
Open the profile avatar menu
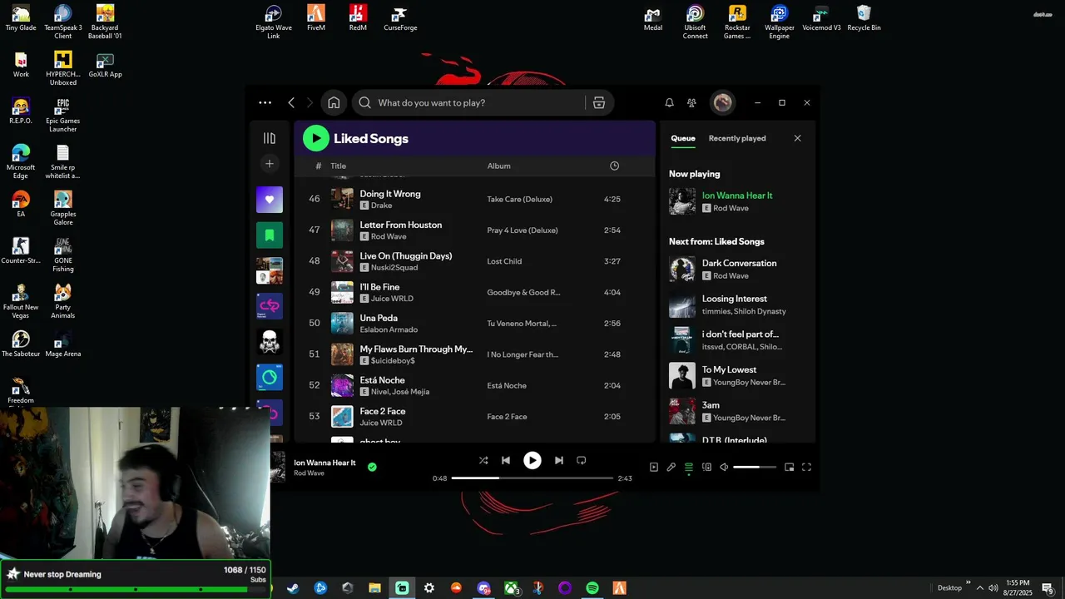(722, 102)
